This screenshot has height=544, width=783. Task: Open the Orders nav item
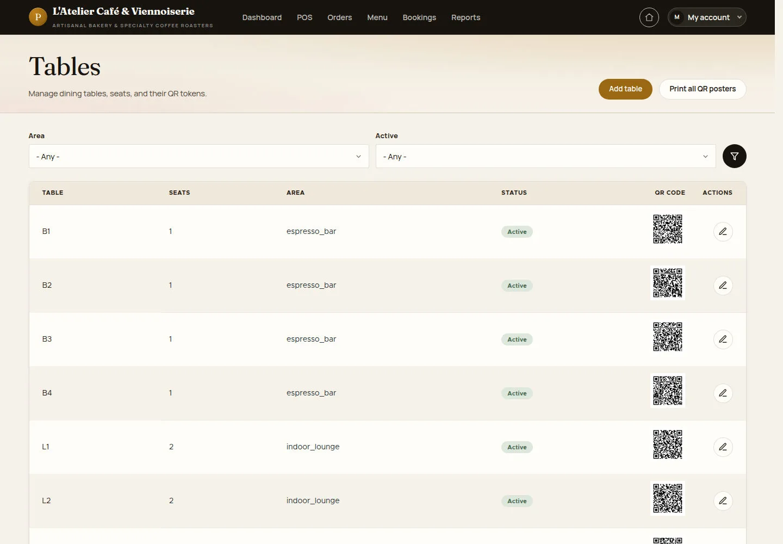340,17
